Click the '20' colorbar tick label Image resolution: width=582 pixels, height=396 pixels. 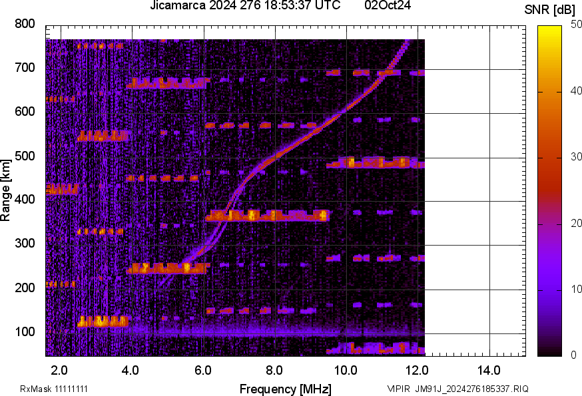pos(576,223)
